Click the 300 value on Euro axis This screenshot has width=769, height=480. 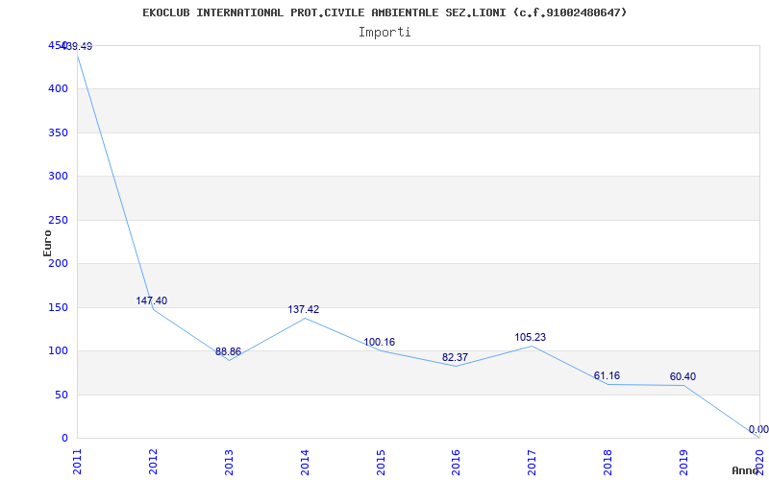pos(58,177)
